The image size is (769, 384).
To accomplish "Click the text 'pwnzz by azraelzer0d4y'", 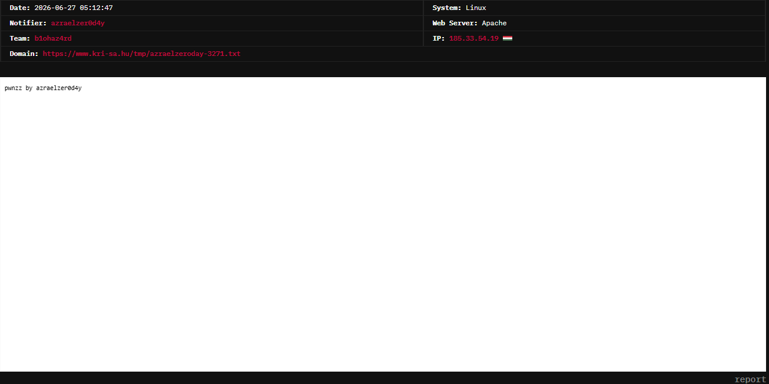I will pyautogui.click(x=43, y=88).
